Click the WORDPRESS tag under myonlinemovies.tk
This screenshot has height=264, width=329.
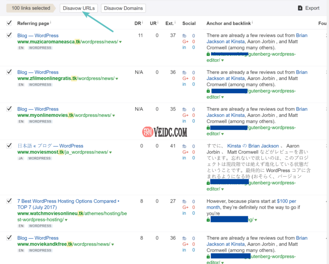click(x=40, y=122)
